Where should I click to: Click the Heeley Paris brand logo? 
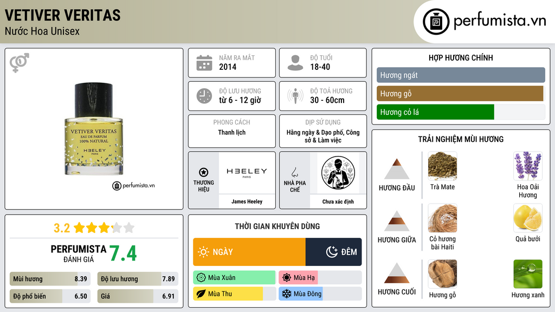247,172
